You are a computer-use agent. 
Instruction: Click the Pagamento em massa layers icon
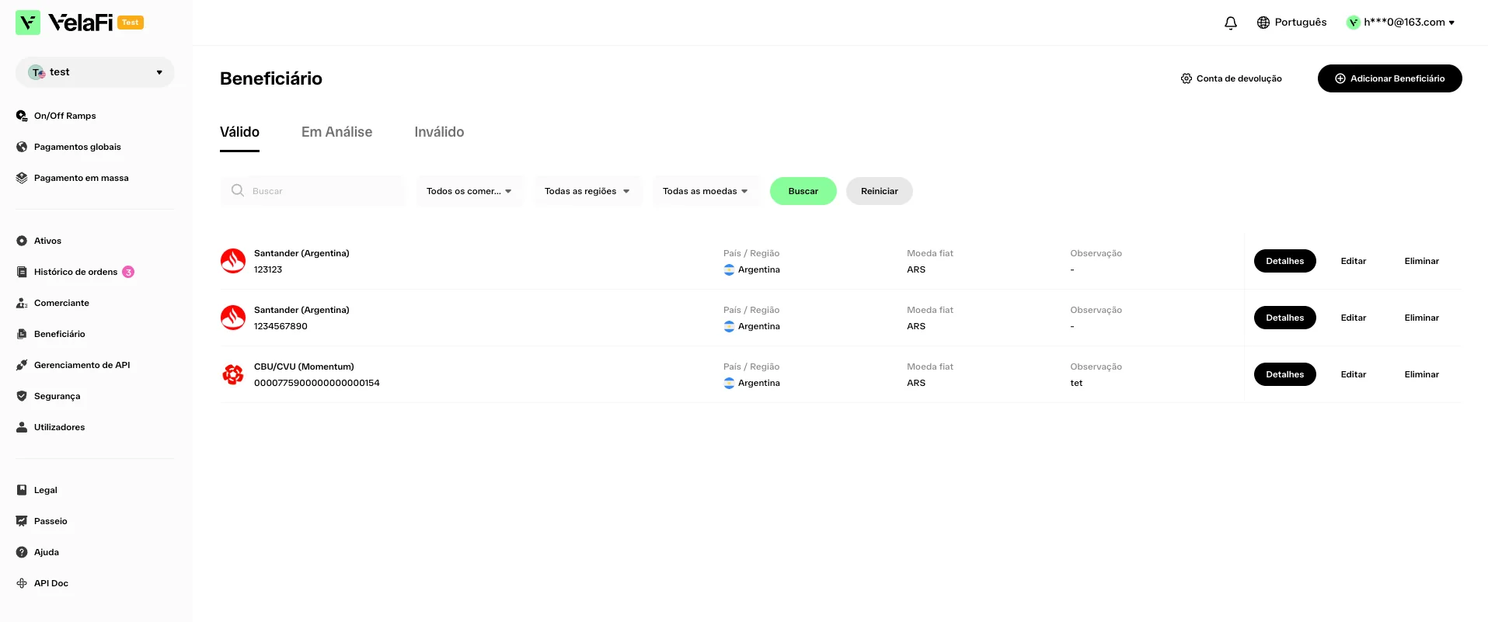pyautogui.click(x=22, y=178)
